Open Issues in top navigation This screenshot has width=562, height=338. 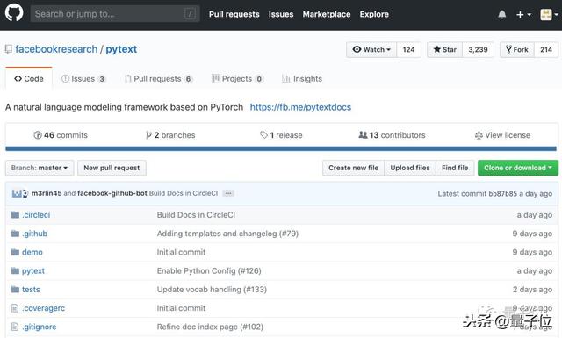point(281,14)
